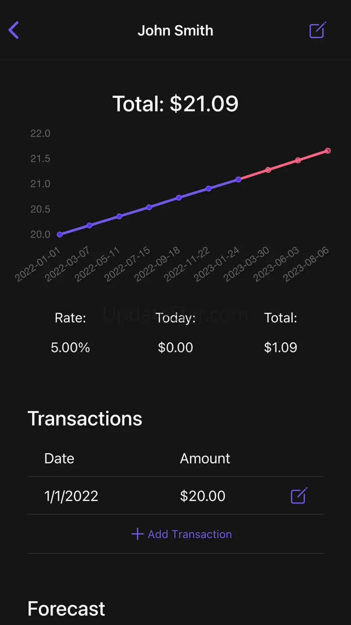Select the 2023-01-24 chart data point
The height and width of the screenshot is (625, 351).
238,179
